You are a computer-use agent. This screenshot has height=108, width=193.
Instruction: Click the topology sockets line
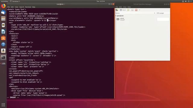point(33,55)
